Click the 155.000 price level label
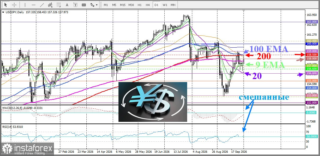 312,81
